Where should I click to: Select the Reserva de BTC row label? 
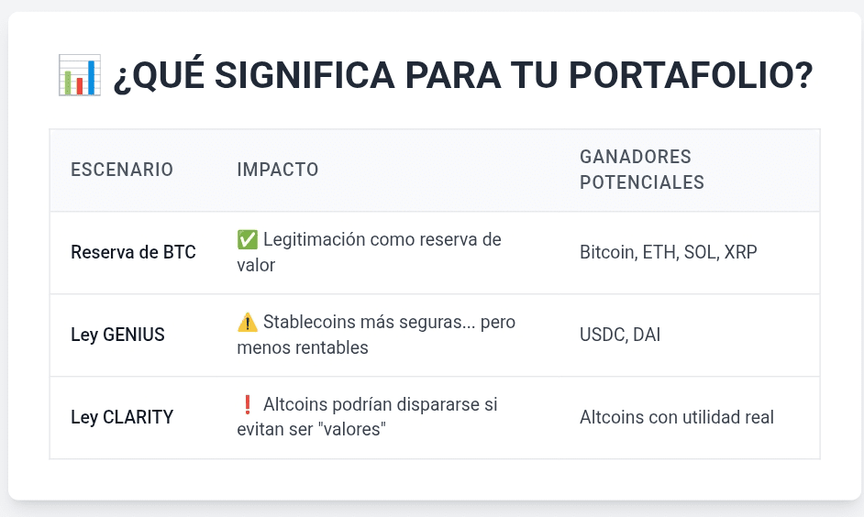click(133, 252)
